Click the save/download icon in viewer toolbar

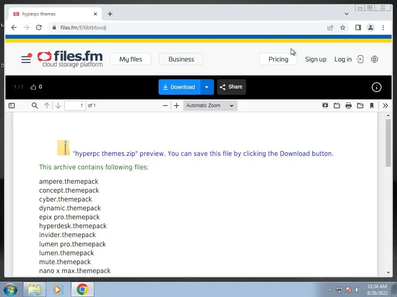click(360, 106)
